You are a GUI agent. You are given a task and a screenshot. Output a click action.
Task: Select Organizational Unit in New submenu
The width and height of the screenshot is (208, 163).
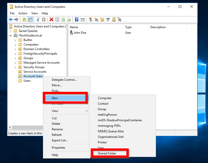122,137
